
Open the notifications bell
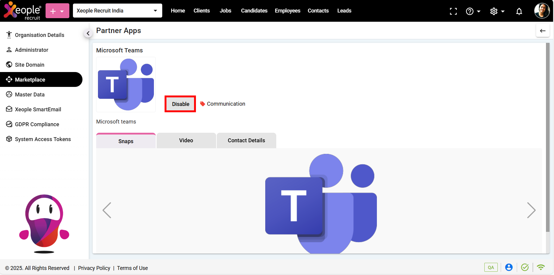(x=519, y=11)
